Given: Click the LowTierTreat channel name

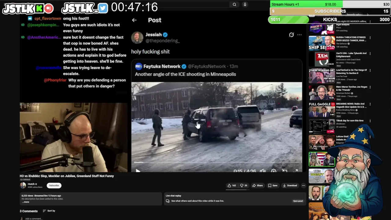Looking at the screenshot, I should click(x=341, y=76).
